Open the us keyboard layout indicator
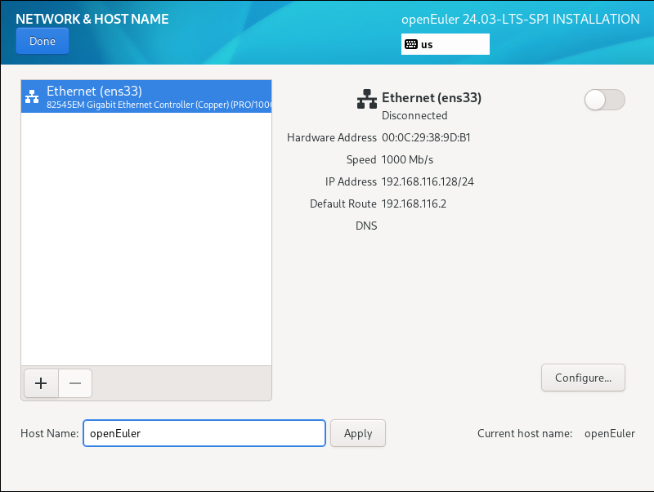The image size is (654, 492). pos(445,44)
